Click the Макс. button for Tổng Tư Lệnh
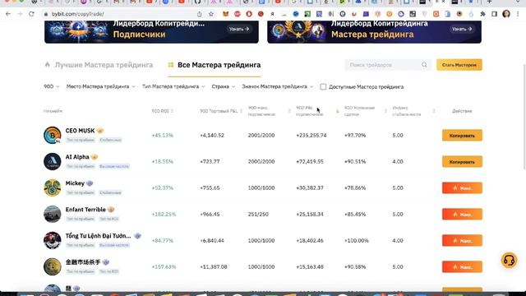 [462, 241]
